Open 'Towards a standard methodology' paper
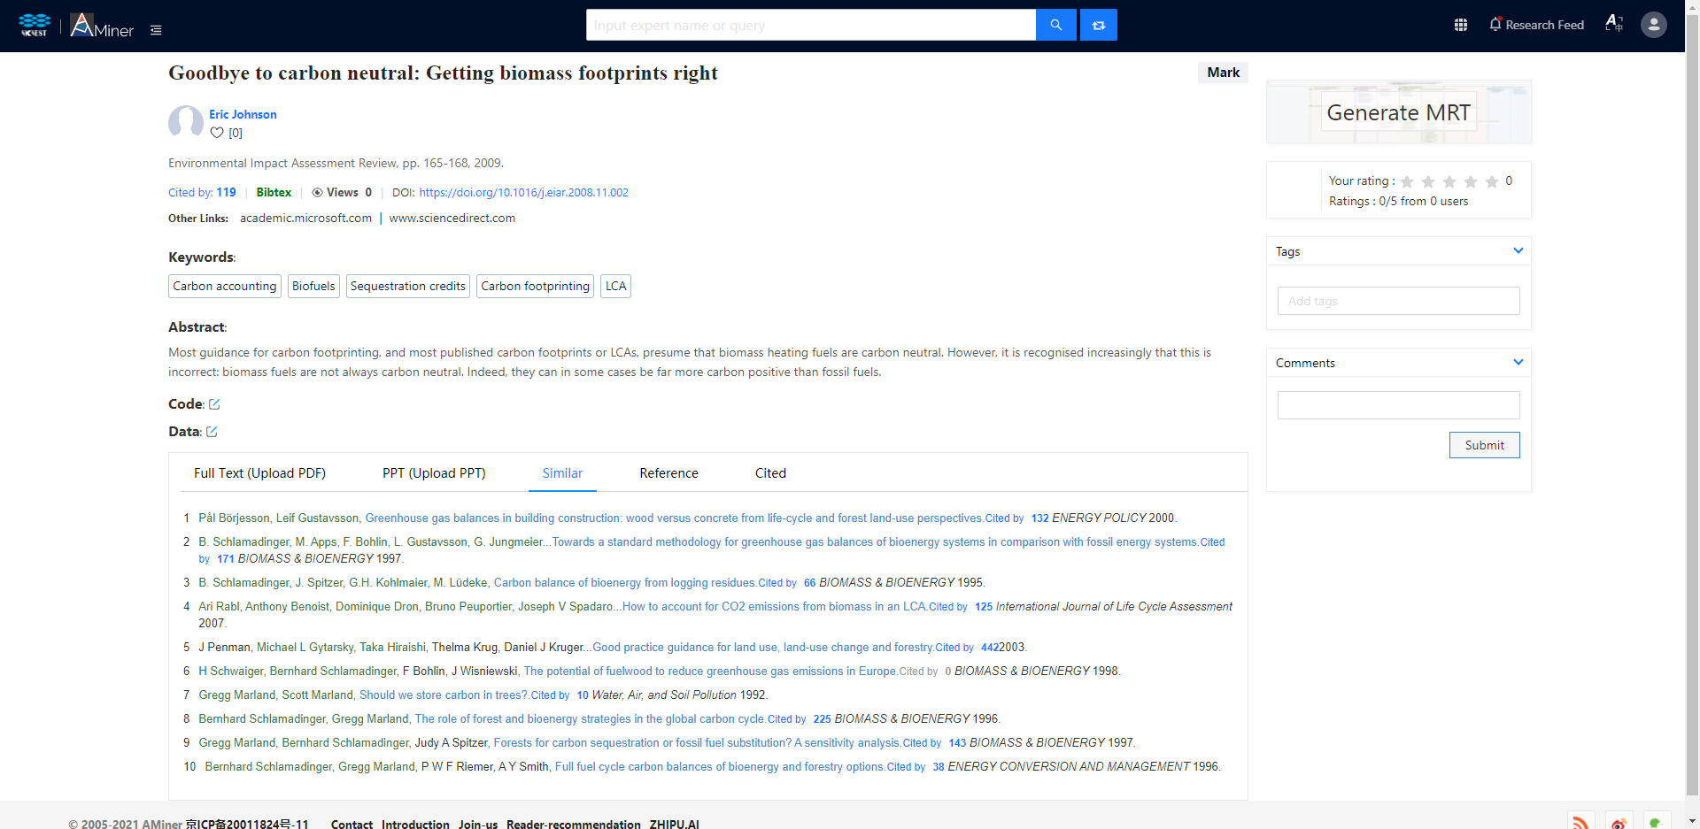 (x=875, y=542)
